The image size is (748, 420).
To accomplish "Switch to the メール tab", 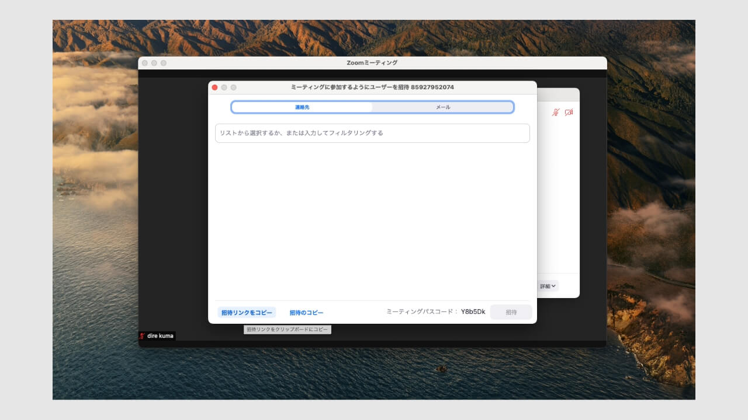I will [443, 107].
